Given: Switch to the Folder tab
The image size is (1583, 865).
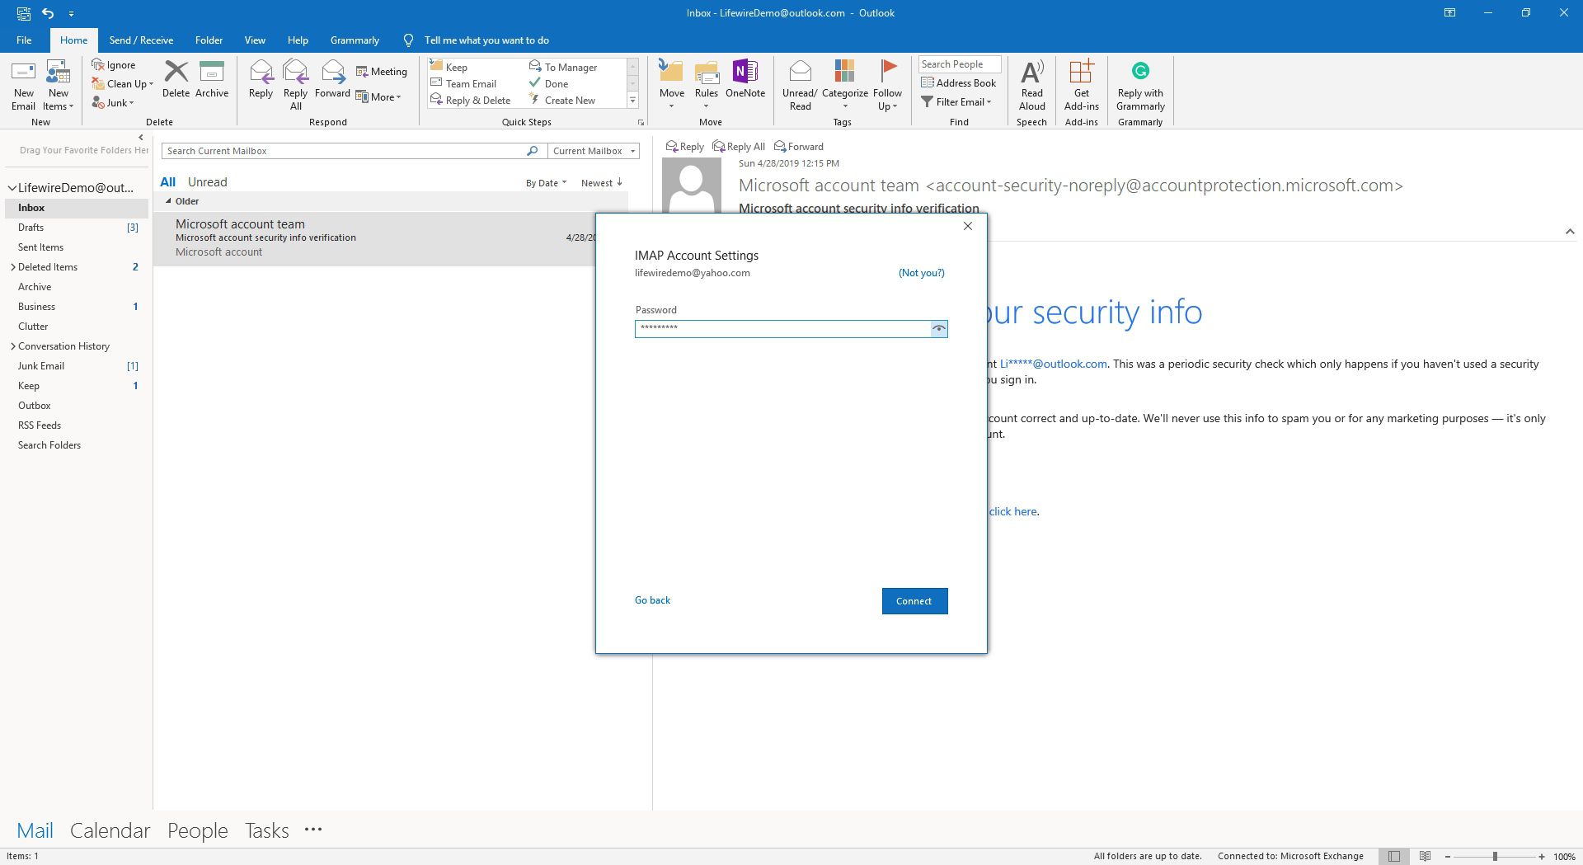Looking at the screenshot, I should point(209,40).
